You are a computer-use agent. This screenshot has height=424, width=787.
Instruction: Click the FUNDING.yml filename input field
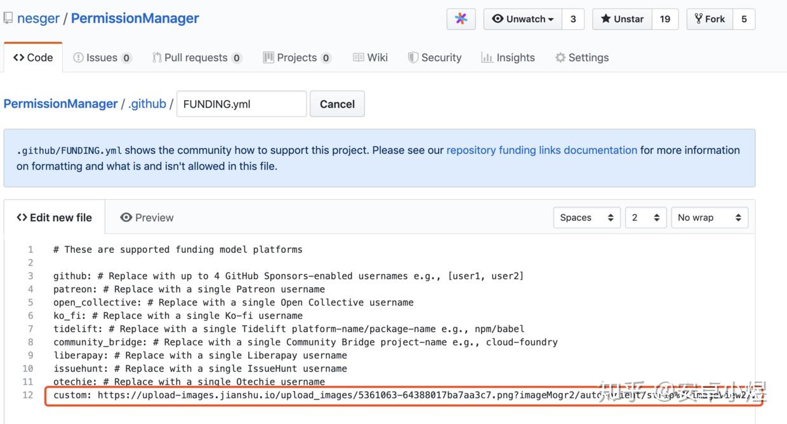[x=241, y=103]
